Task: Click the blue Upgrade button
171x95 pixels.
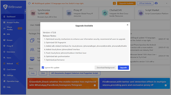Action: pos(123,67)
